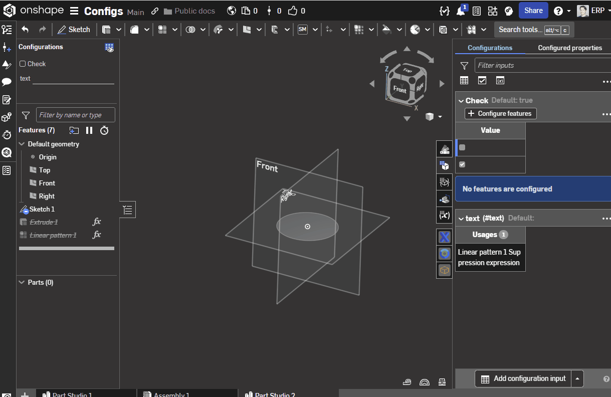Click the filter funnel icon above Features
The width and height of the screenshot is (611, 397).
(26, 115)
